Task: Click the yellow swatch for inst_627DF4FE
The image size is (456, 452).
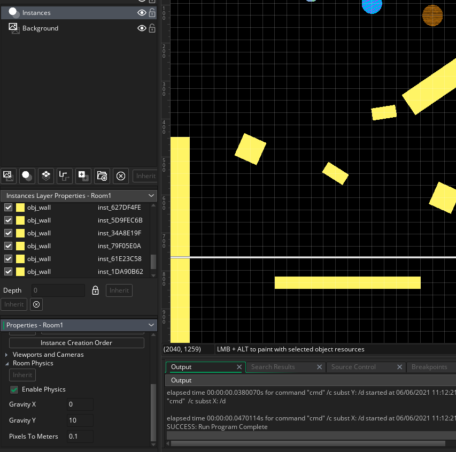Action: coord(20,208)
